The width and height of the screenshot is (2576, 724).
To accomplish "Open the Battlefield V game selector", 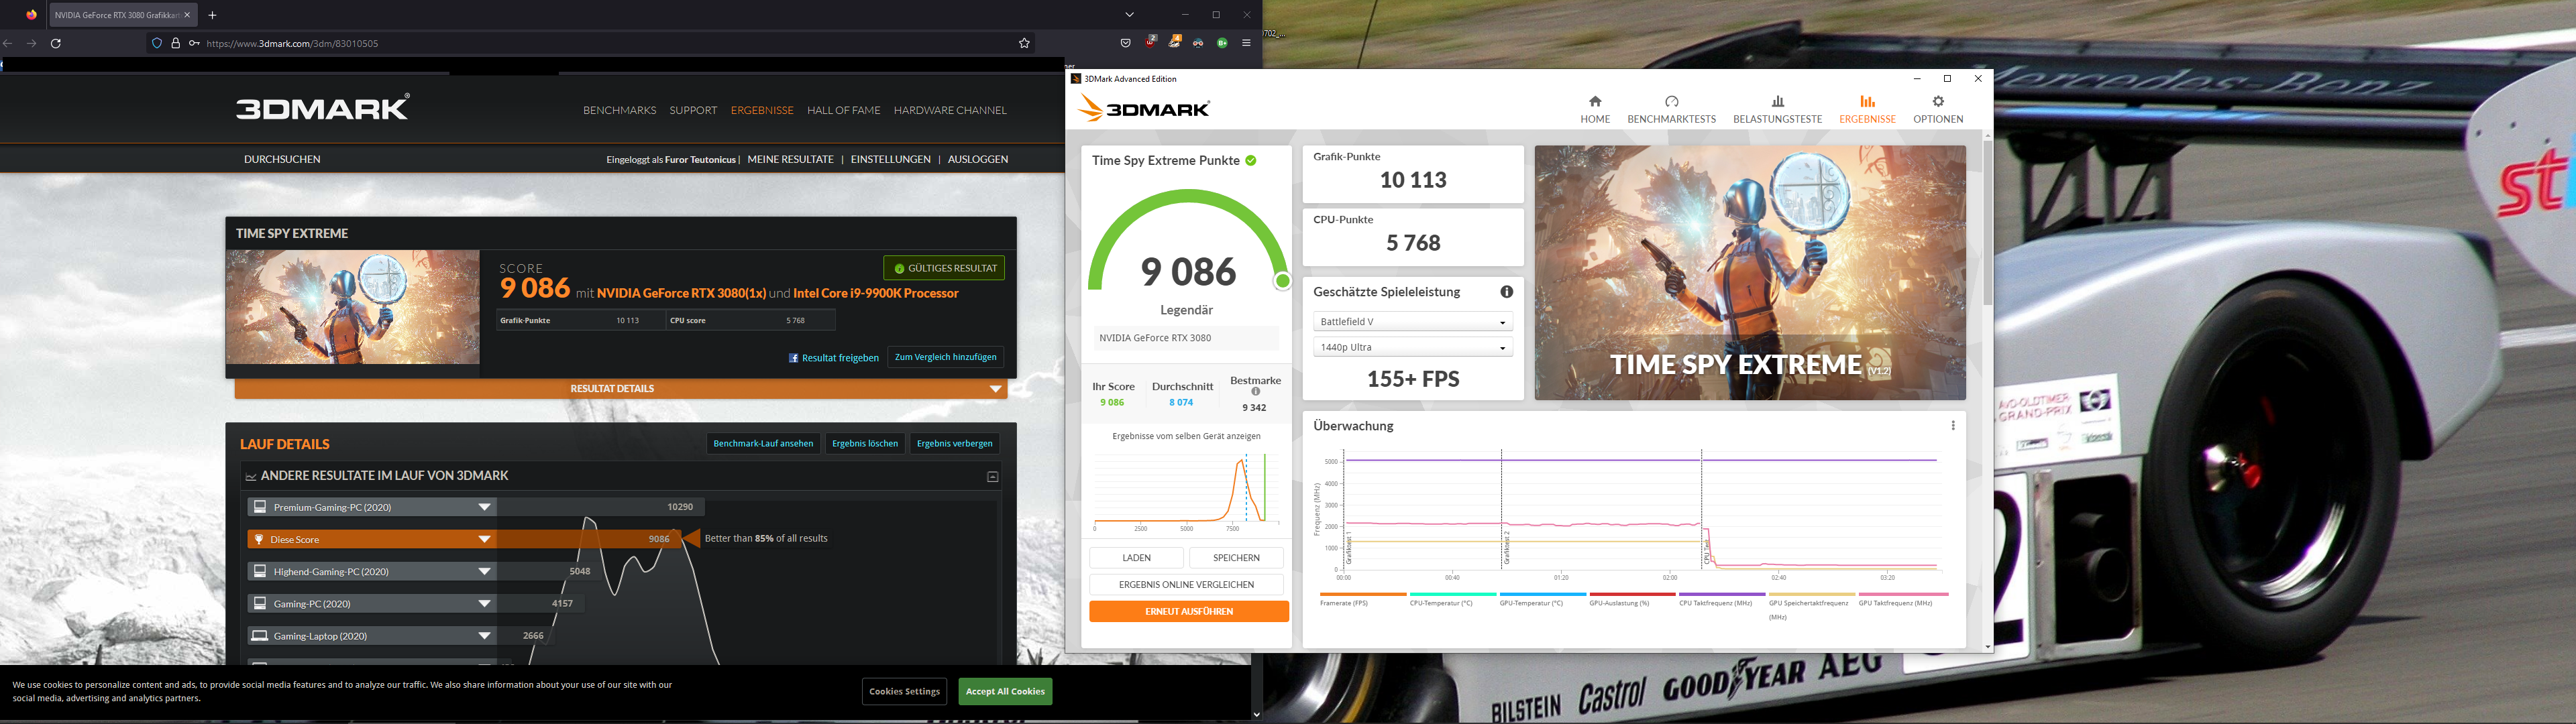I will point(1412,321).
